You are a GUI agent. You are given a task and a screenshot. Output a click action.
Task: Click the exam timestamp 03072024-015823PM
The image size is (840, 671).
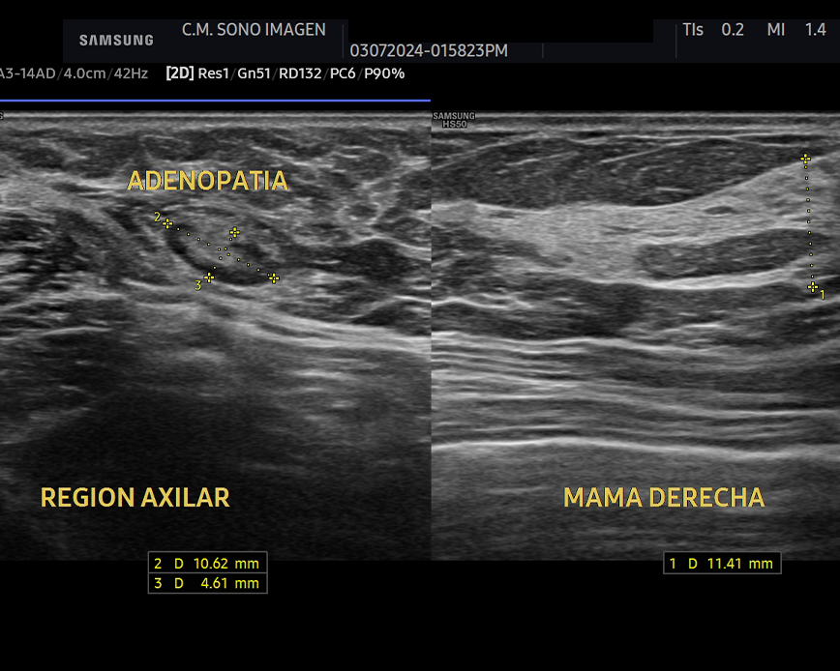pos(429,50)
